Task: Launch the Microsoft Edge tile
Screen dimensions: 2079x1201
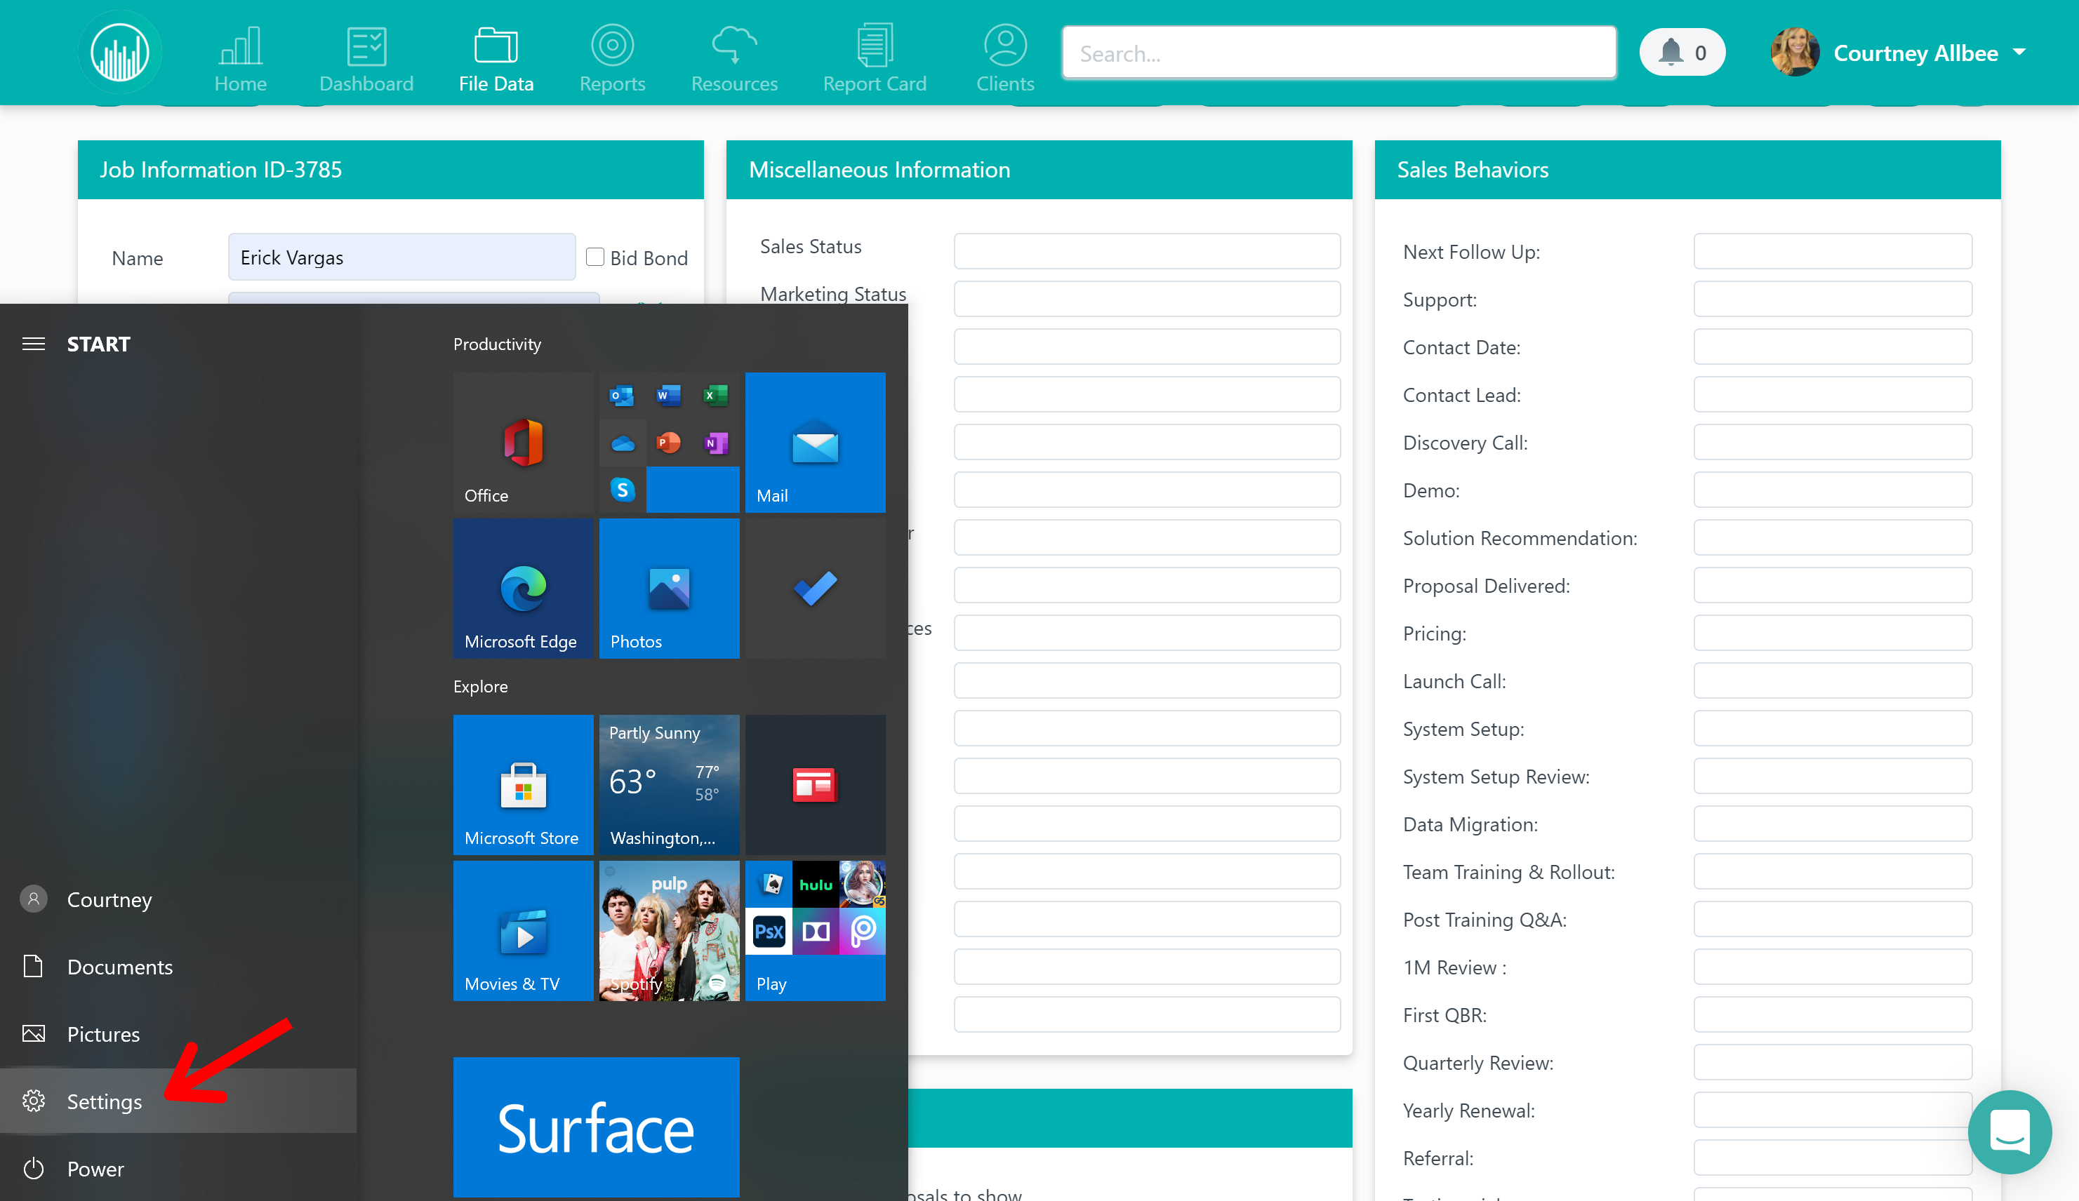Action: point(523,589)
